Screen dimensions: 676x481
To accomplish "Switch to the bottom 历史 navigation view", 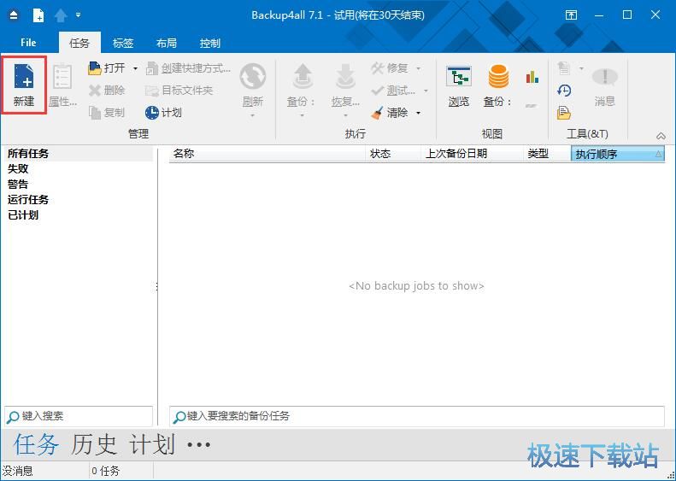I will [x=94, y=444].
